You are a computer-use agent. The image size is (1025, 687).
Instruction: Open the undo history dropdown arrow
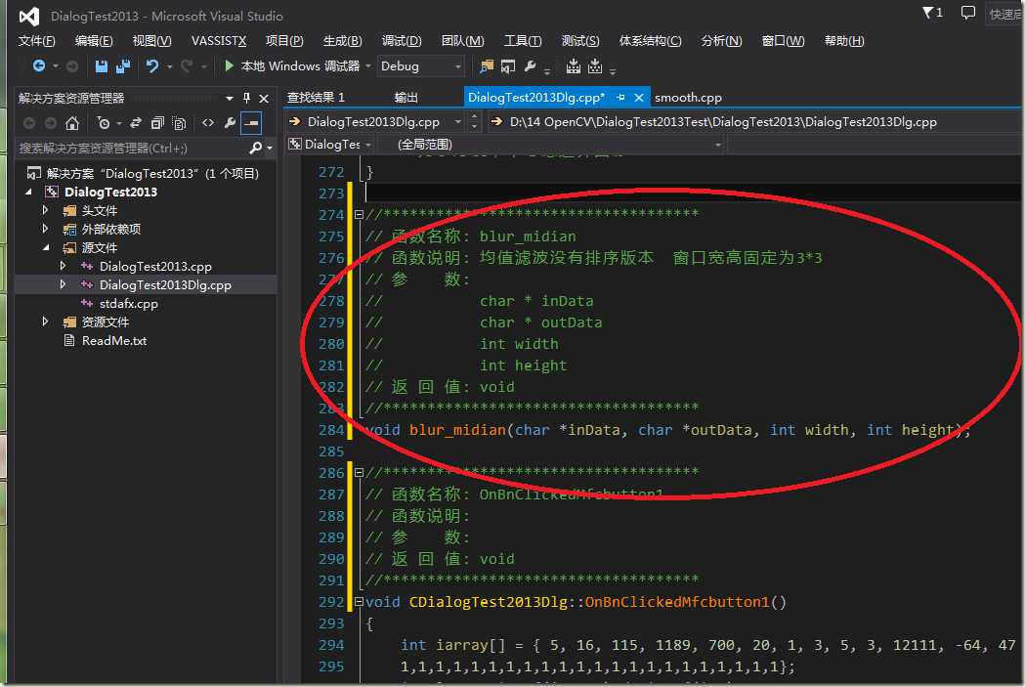point(169,66)
